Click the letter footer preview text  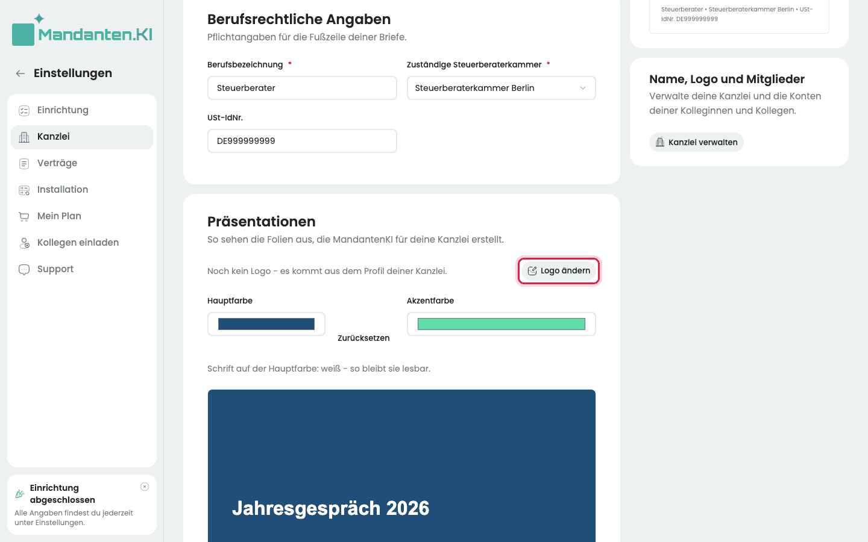click(737, 14)
